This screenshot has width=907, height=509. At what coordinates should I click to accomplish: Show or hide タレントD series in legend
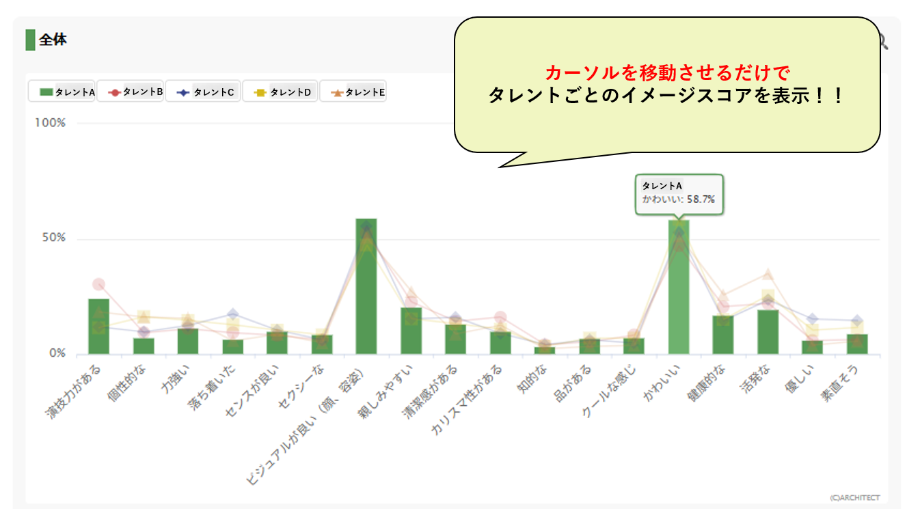(x=280, y=92)
